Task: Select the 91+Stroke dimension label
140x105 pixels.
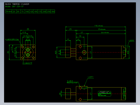Action: [x=102, y=29]
